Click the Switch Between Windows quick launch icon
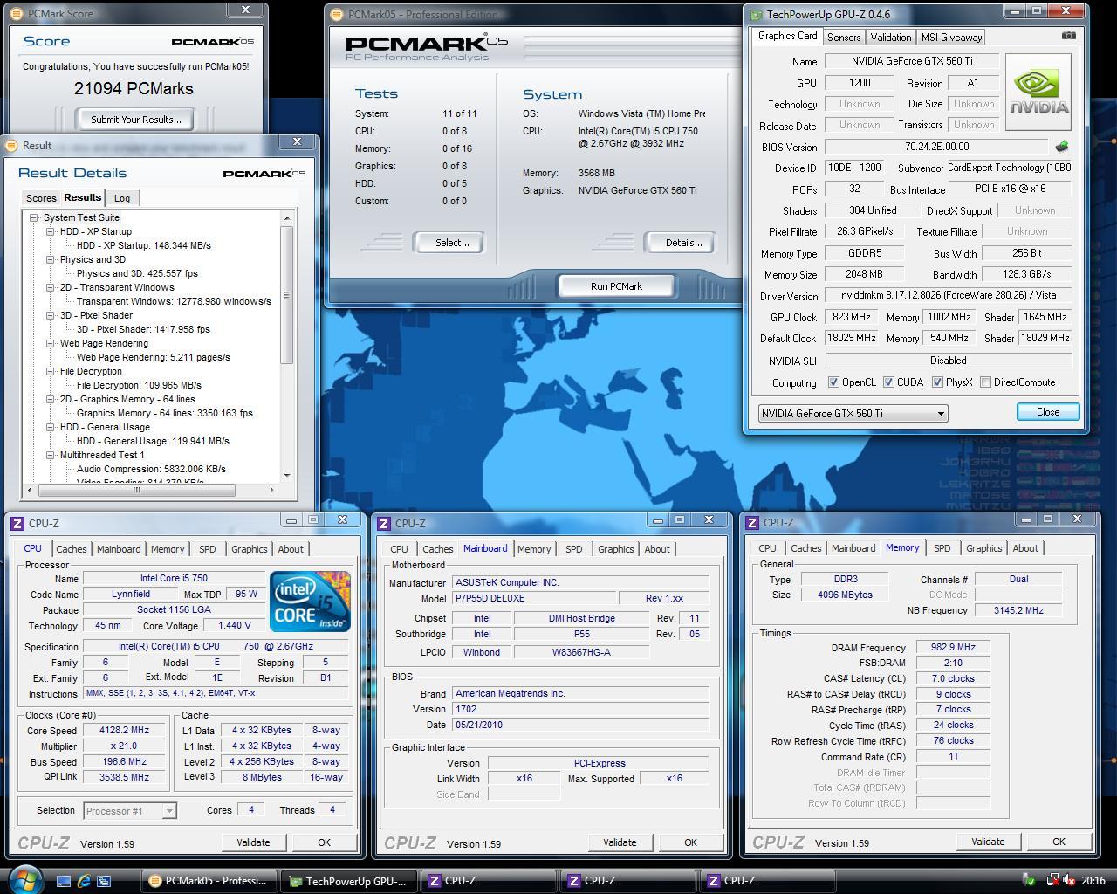 (x=104, y=881)
